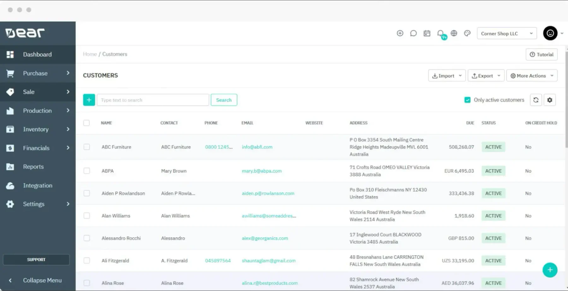
Task: Add a new customer with green plus button
Action: (89, 100)
